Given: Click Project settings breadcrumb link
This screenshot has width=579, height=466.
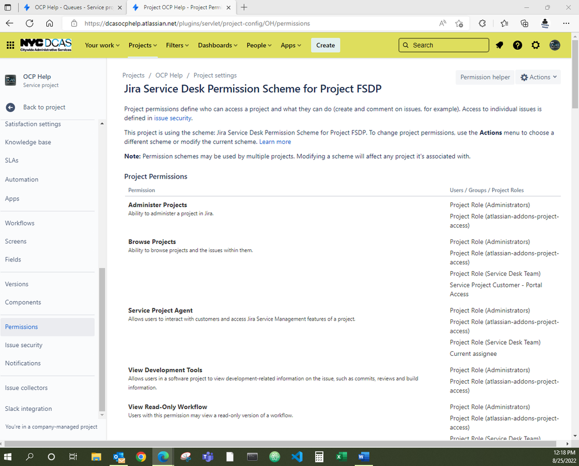Looking at the screenshot, I should point(215,75).
